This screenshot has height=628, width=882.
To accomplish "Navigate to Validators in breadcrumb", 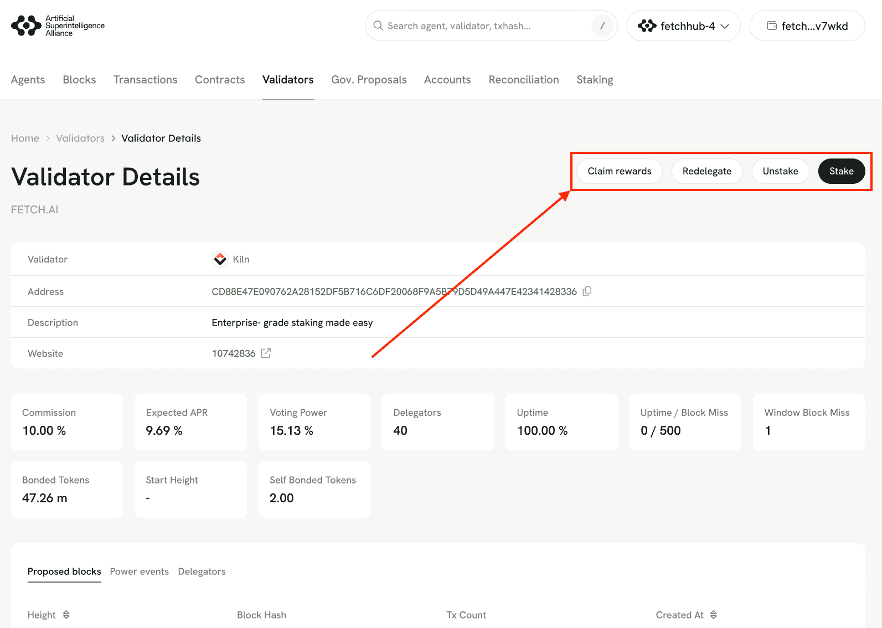I will point(80,138).
